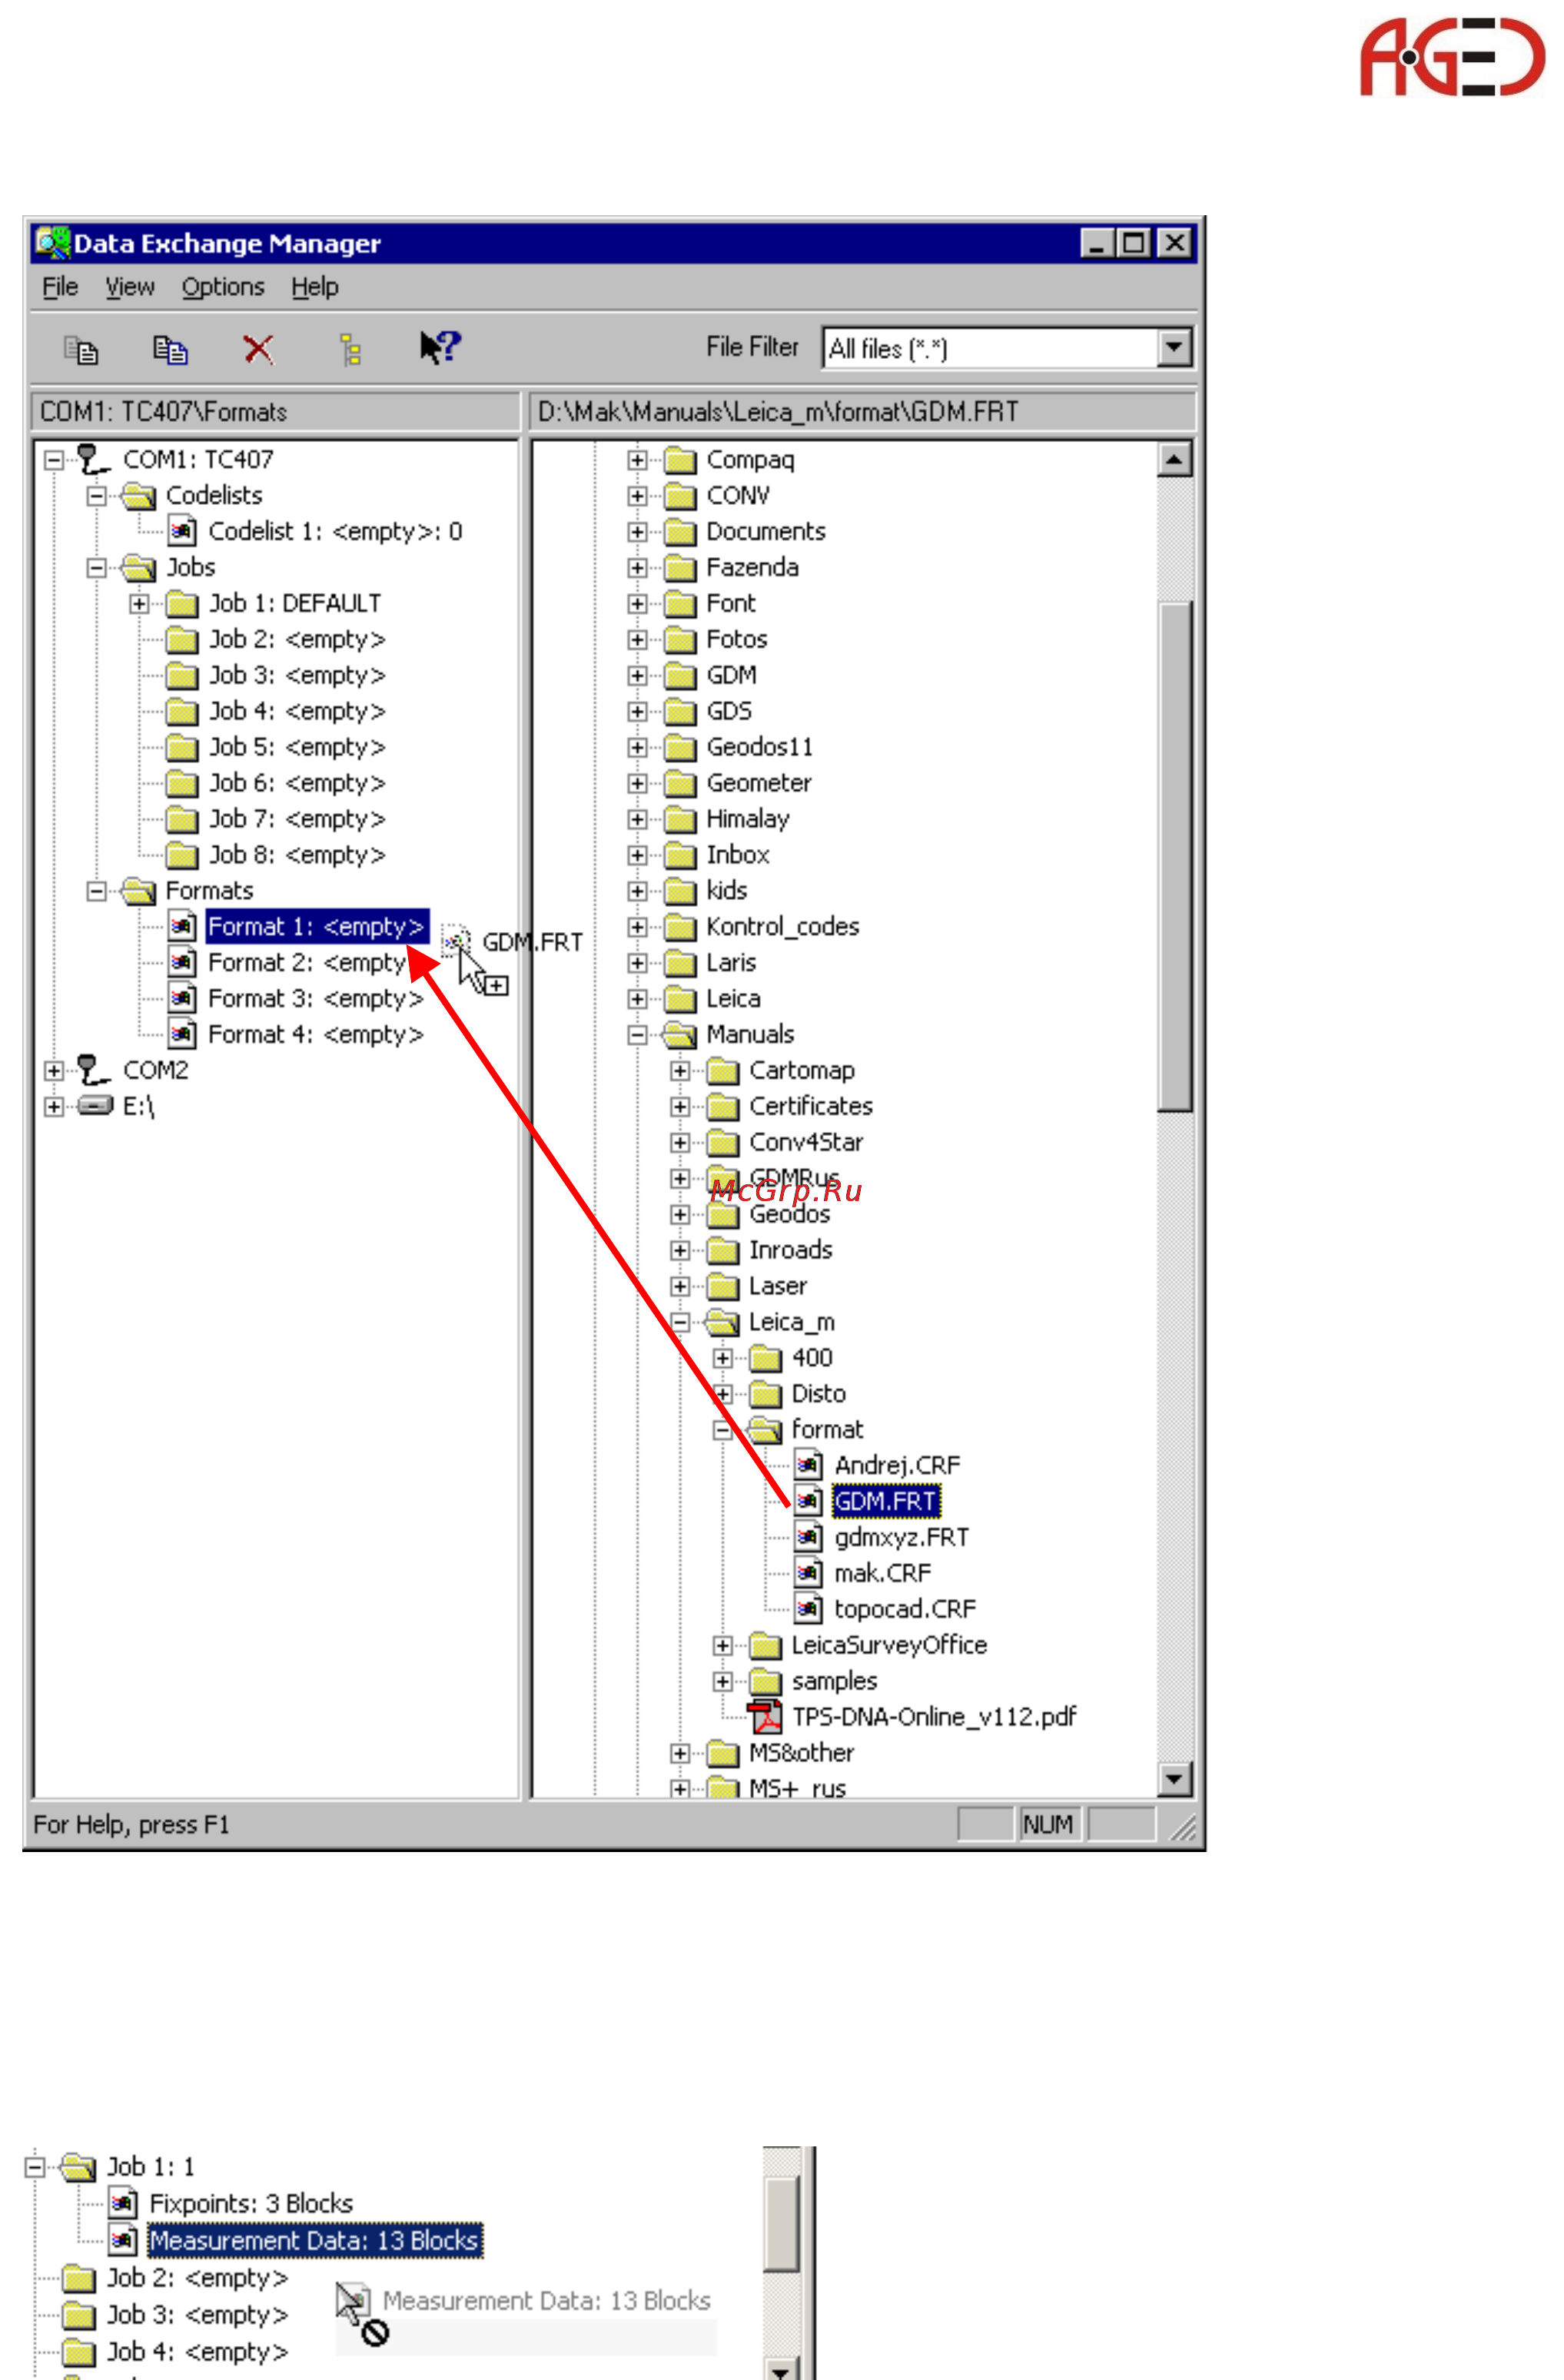Click the Leica_m open folder icon
The image size is (1564, 2380).
coord(723,1322)
